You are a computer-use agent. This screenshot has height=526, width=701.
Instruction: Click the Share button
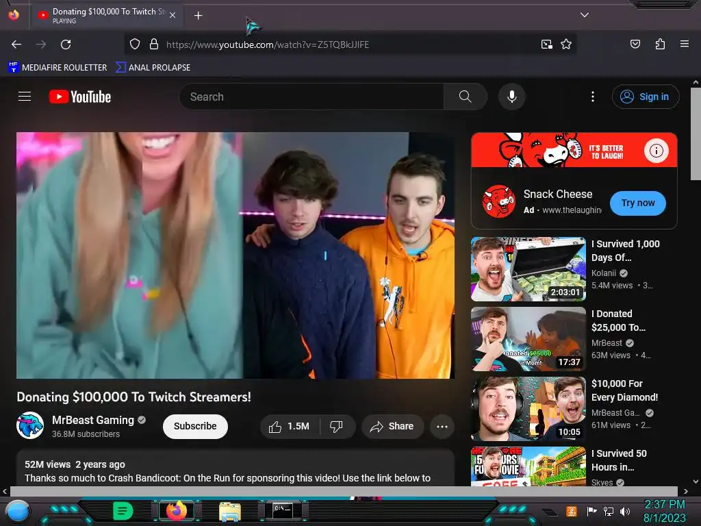pyautogui.click(x=392, y=426)
